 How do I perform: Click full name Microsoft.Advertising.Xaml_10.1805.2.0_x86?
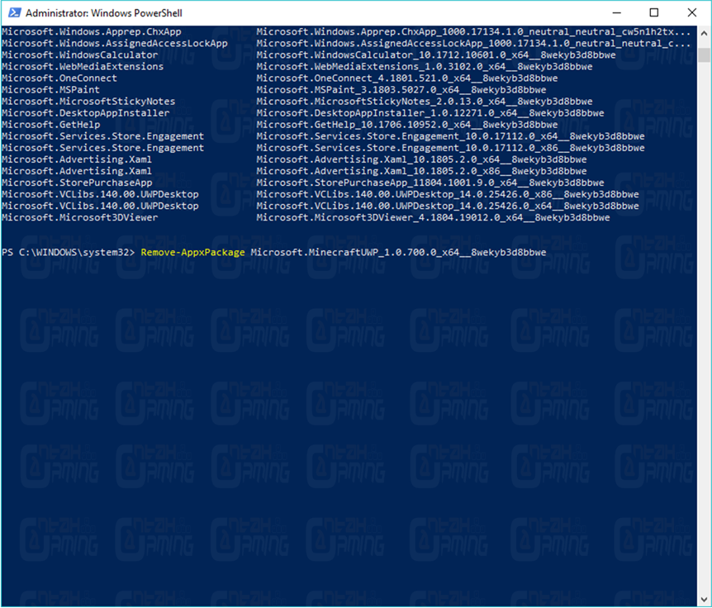pyautogui.click(x=421, y=171)
